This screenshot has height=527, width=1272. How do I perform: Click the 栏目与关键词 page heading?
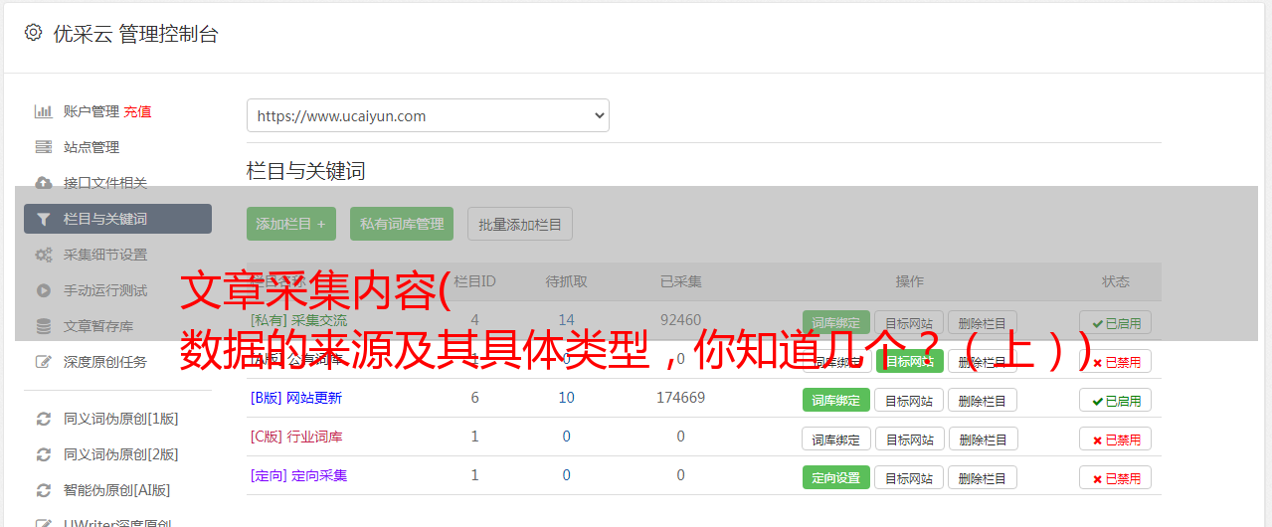(x=306, y=171)
